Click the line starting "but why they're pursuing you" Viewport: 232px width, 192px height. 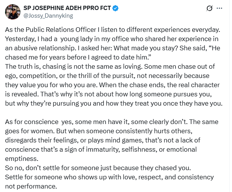(x=114, y=103)
